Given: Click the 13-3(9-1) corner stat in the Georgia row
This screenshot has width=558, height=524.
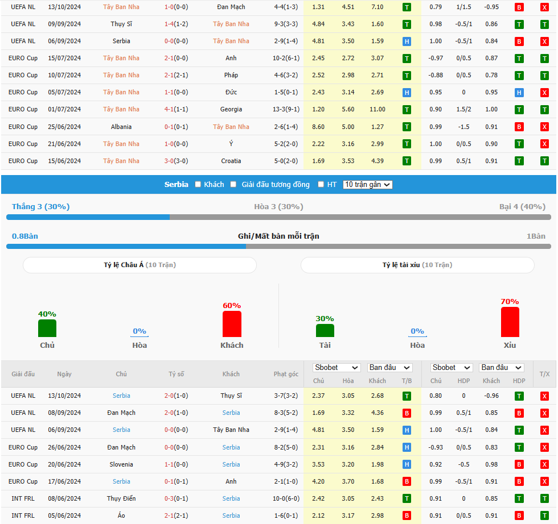Looking at the screenshot, I should (286, 110).
